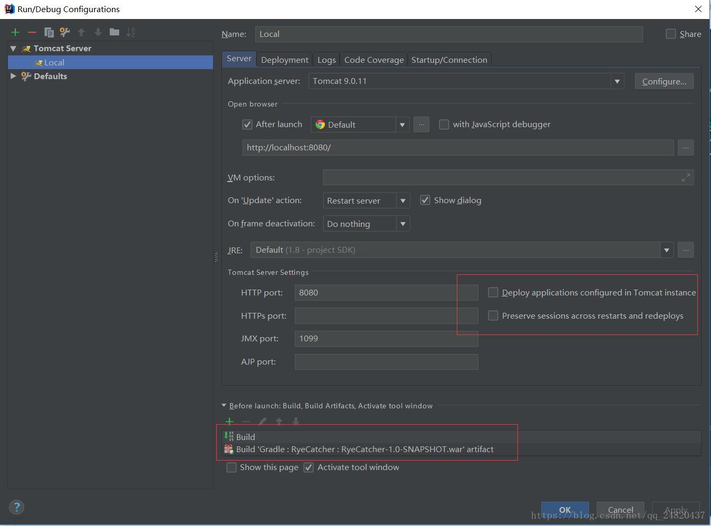
Task: Sort configurations alphabetically
Action: coord(131,32)
